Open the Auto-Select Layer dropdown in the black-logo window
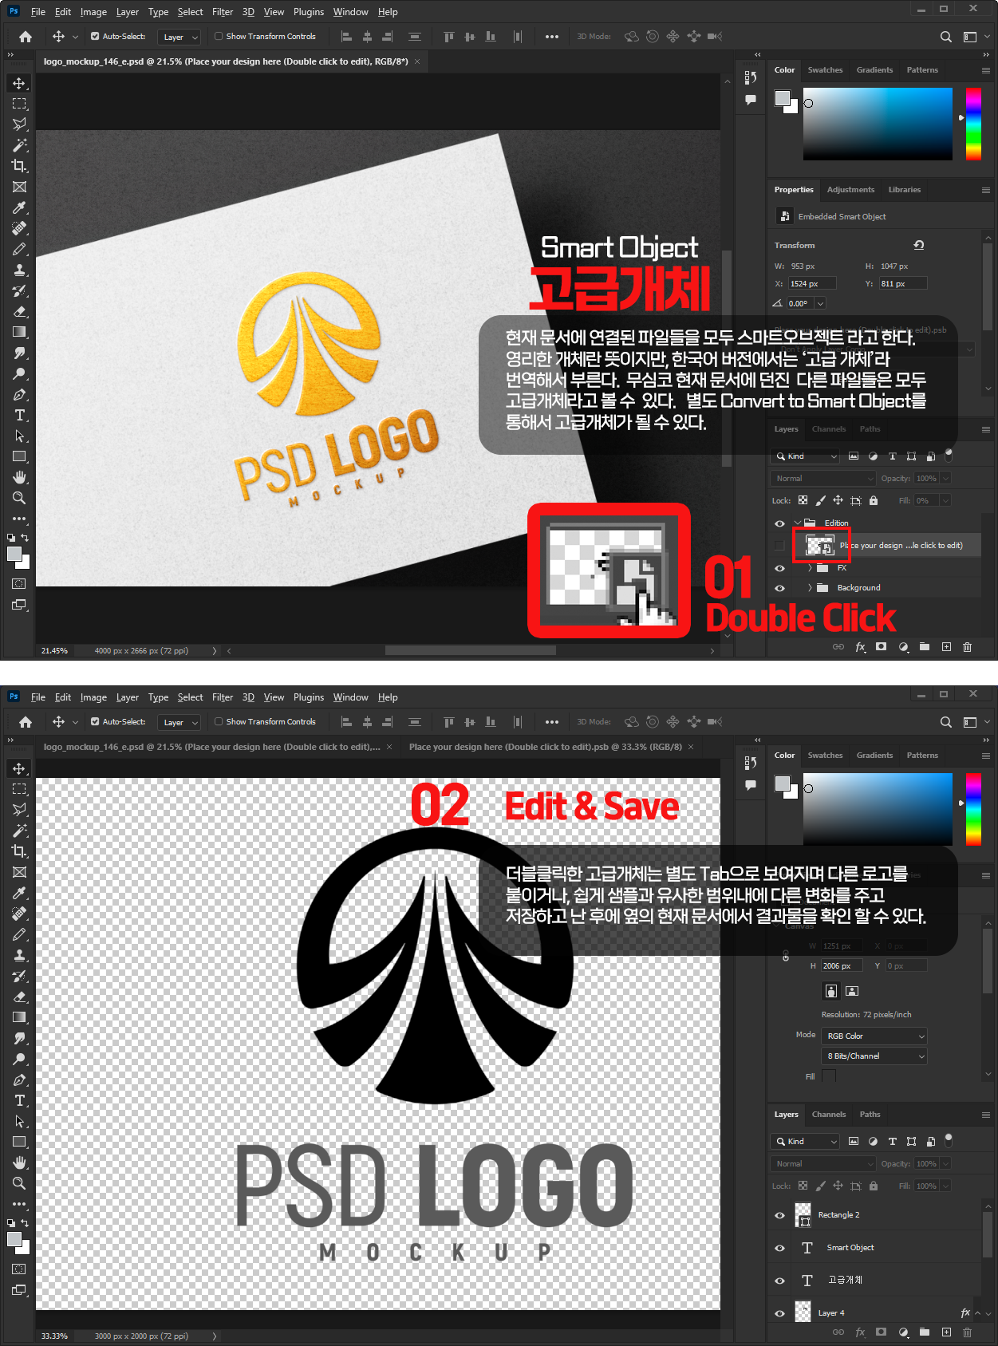This screenshot has width=998, height=1346. [x=179, y=722]
